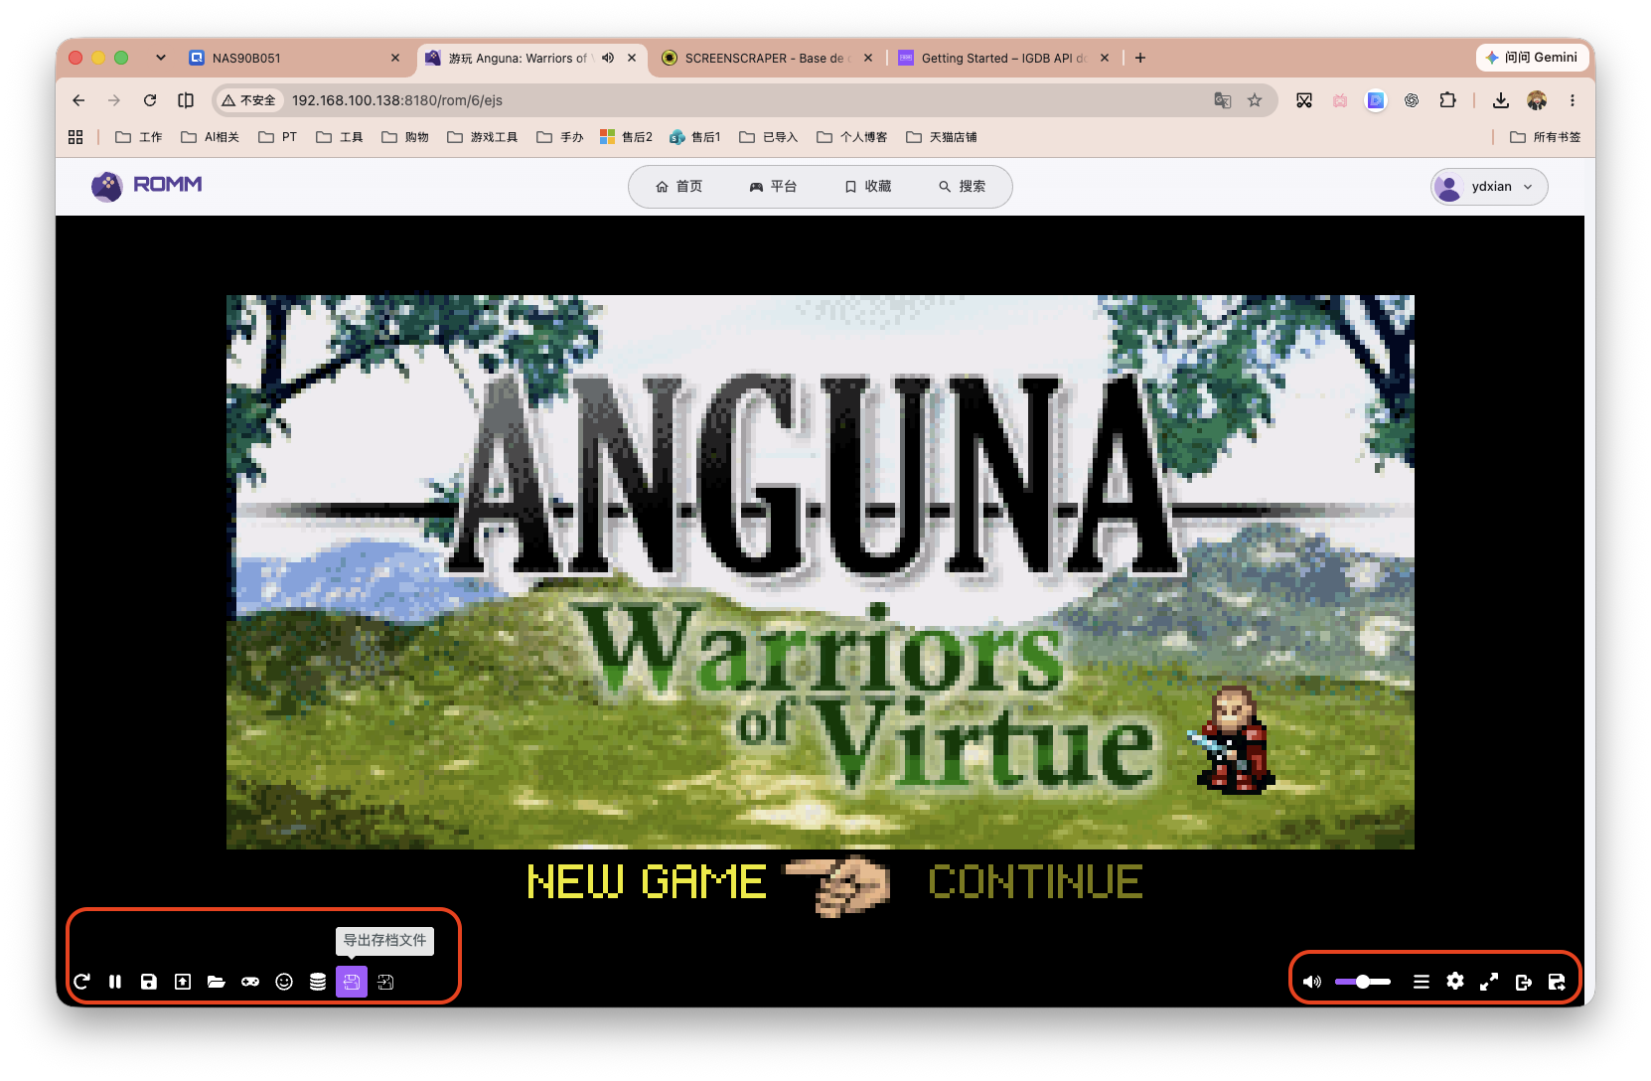Viewport: 1651px width, 1081px height.
Task: Adjust the emulator volume slider
Action: click(x=1363, y=982)
